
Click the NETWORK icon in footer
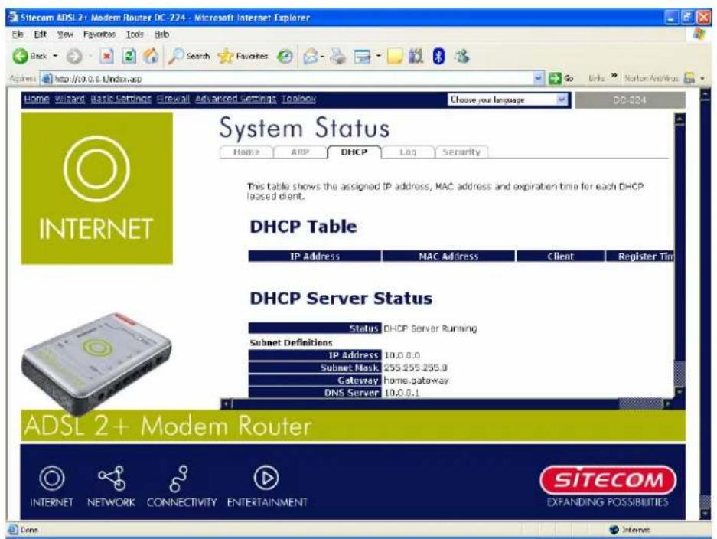[112, 478]
